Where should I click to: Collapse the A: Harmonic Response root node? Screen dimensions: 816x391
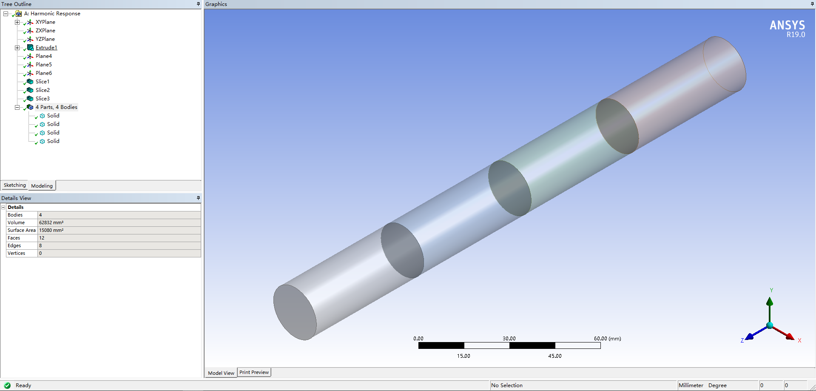[6, 14]
